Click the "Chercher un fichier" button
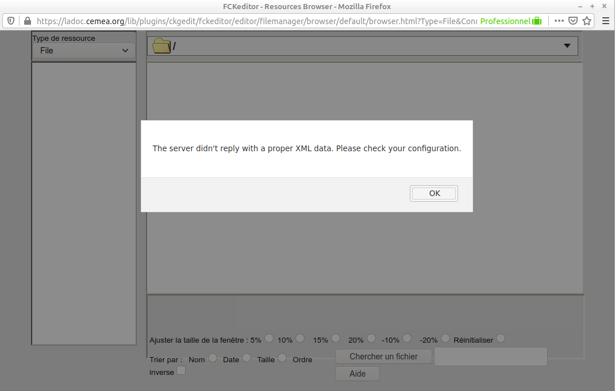The image size is (615, 391). [383, 356]
